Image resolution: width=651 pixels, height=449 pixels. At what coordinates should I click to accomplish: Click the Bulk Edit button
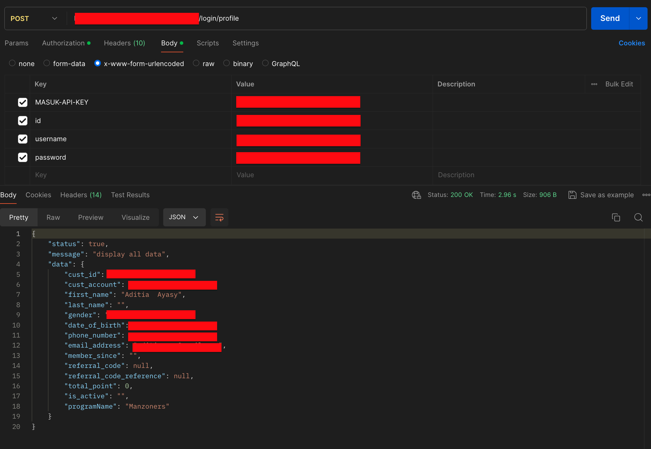point(619,84)
